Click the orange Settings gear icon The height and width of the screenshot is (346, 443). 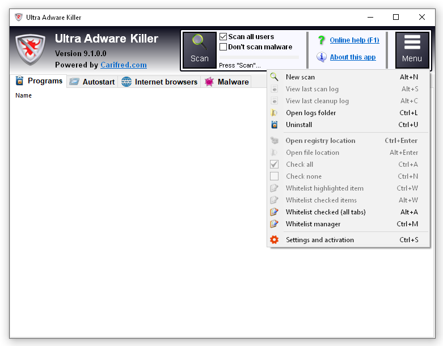[x=274, y=239]
